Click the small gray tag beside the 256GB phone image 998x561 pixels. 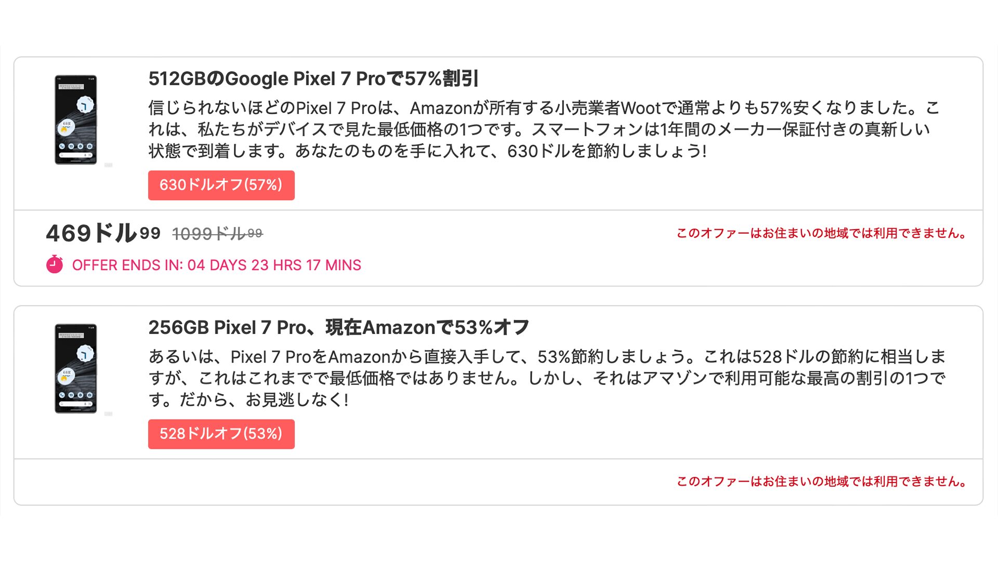(x=108, y=414)
